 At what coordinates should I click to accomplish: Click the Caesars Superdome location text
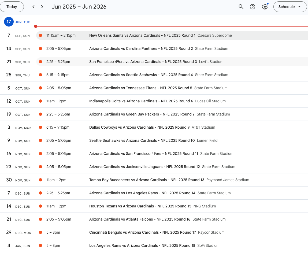point(215,35)
